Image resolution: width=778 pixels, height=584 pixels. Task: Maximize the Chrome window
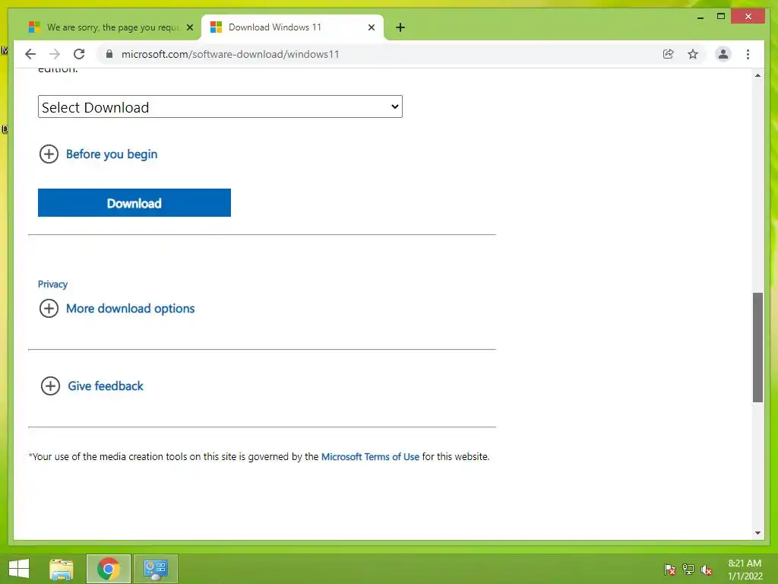point(721,17)
